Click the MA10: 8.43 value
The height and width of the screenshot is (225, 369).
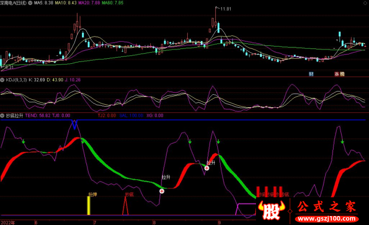[65, 3]
